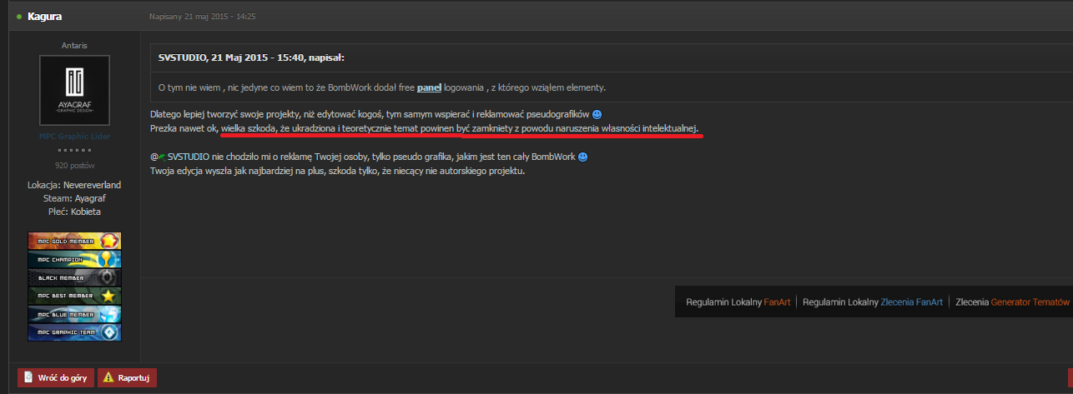The width and height of the screenshot is (1073, 394).
Task: Click the MPC Champion badge
Action: pyautogui.click(x=74, y=259)
